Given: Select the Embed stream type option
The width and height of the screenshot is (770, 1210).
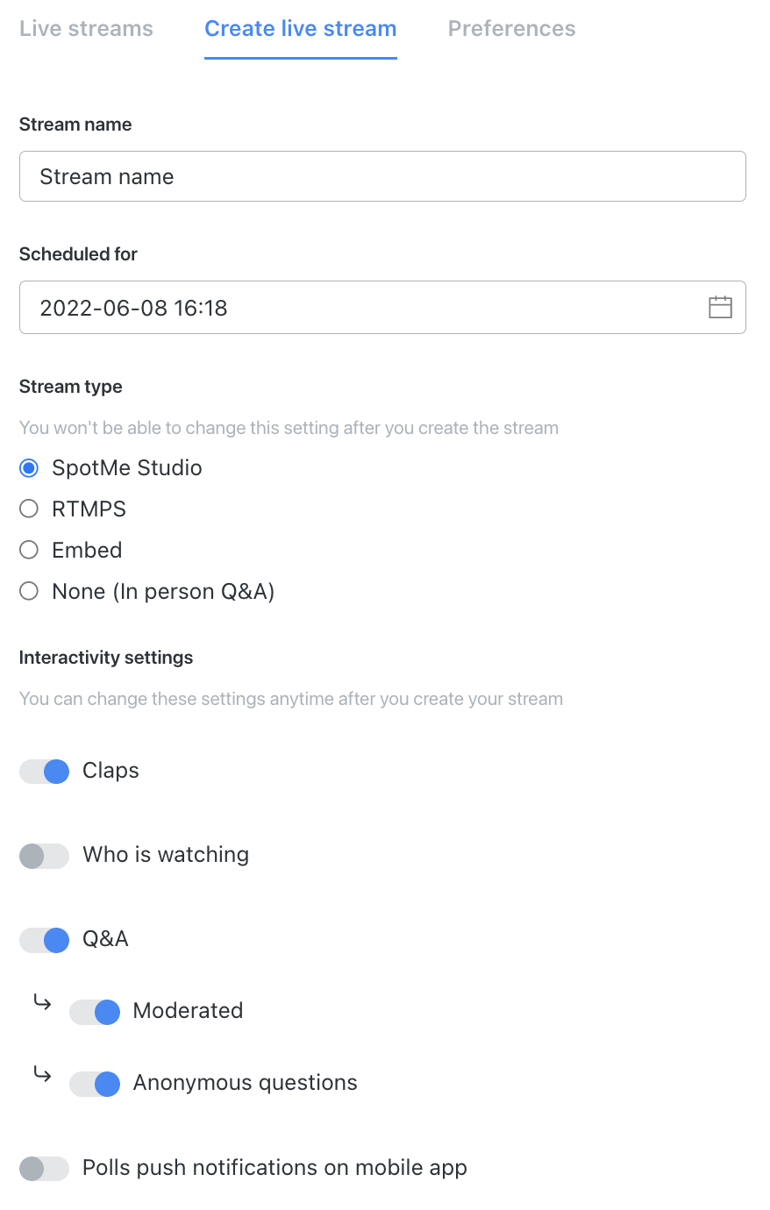Looking at the screenshot, I should click(x=29, y=550).
